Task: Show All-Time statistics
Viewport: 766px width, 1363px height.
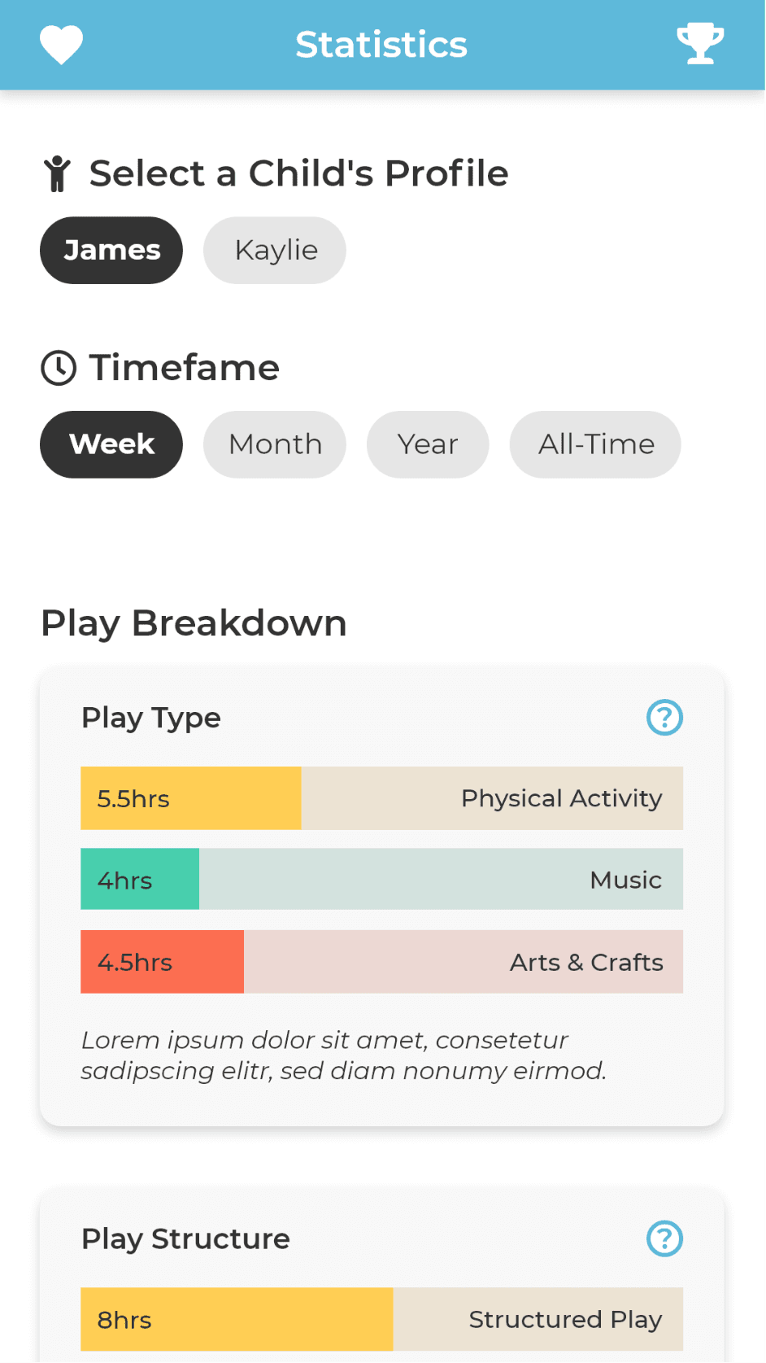Action: (595, 444)
